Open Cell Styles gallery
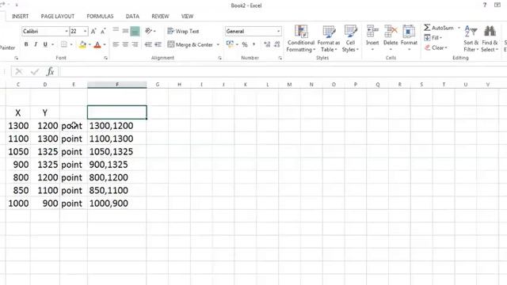This screenshot has height=285, width=507. pos(350,39)
